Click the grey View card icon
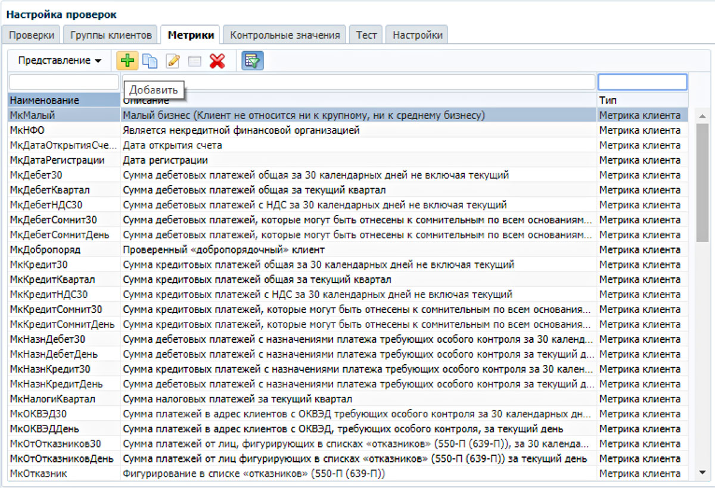This screenshot has width=715, height=488. tap(195, 61)
